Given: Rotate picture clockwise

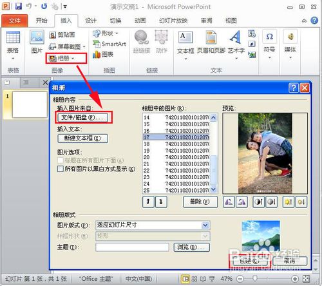Looking at the screenshot, I should (241, 202).
